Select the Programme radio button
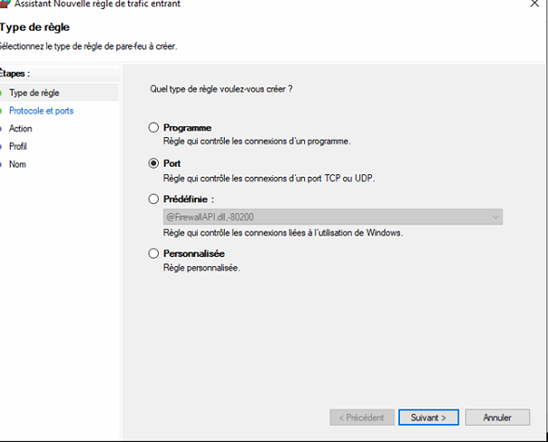This screenshot has width=548, height=442. (x=153, y=128)
